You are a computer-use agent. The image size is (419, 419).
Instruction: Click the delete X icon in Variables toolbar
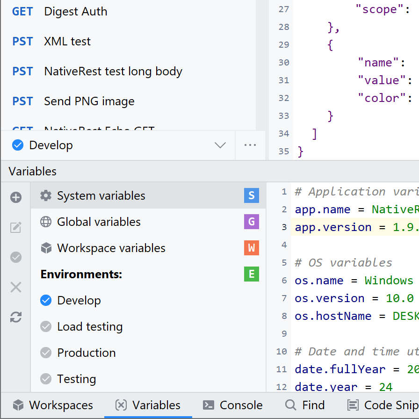pos(16,287)
